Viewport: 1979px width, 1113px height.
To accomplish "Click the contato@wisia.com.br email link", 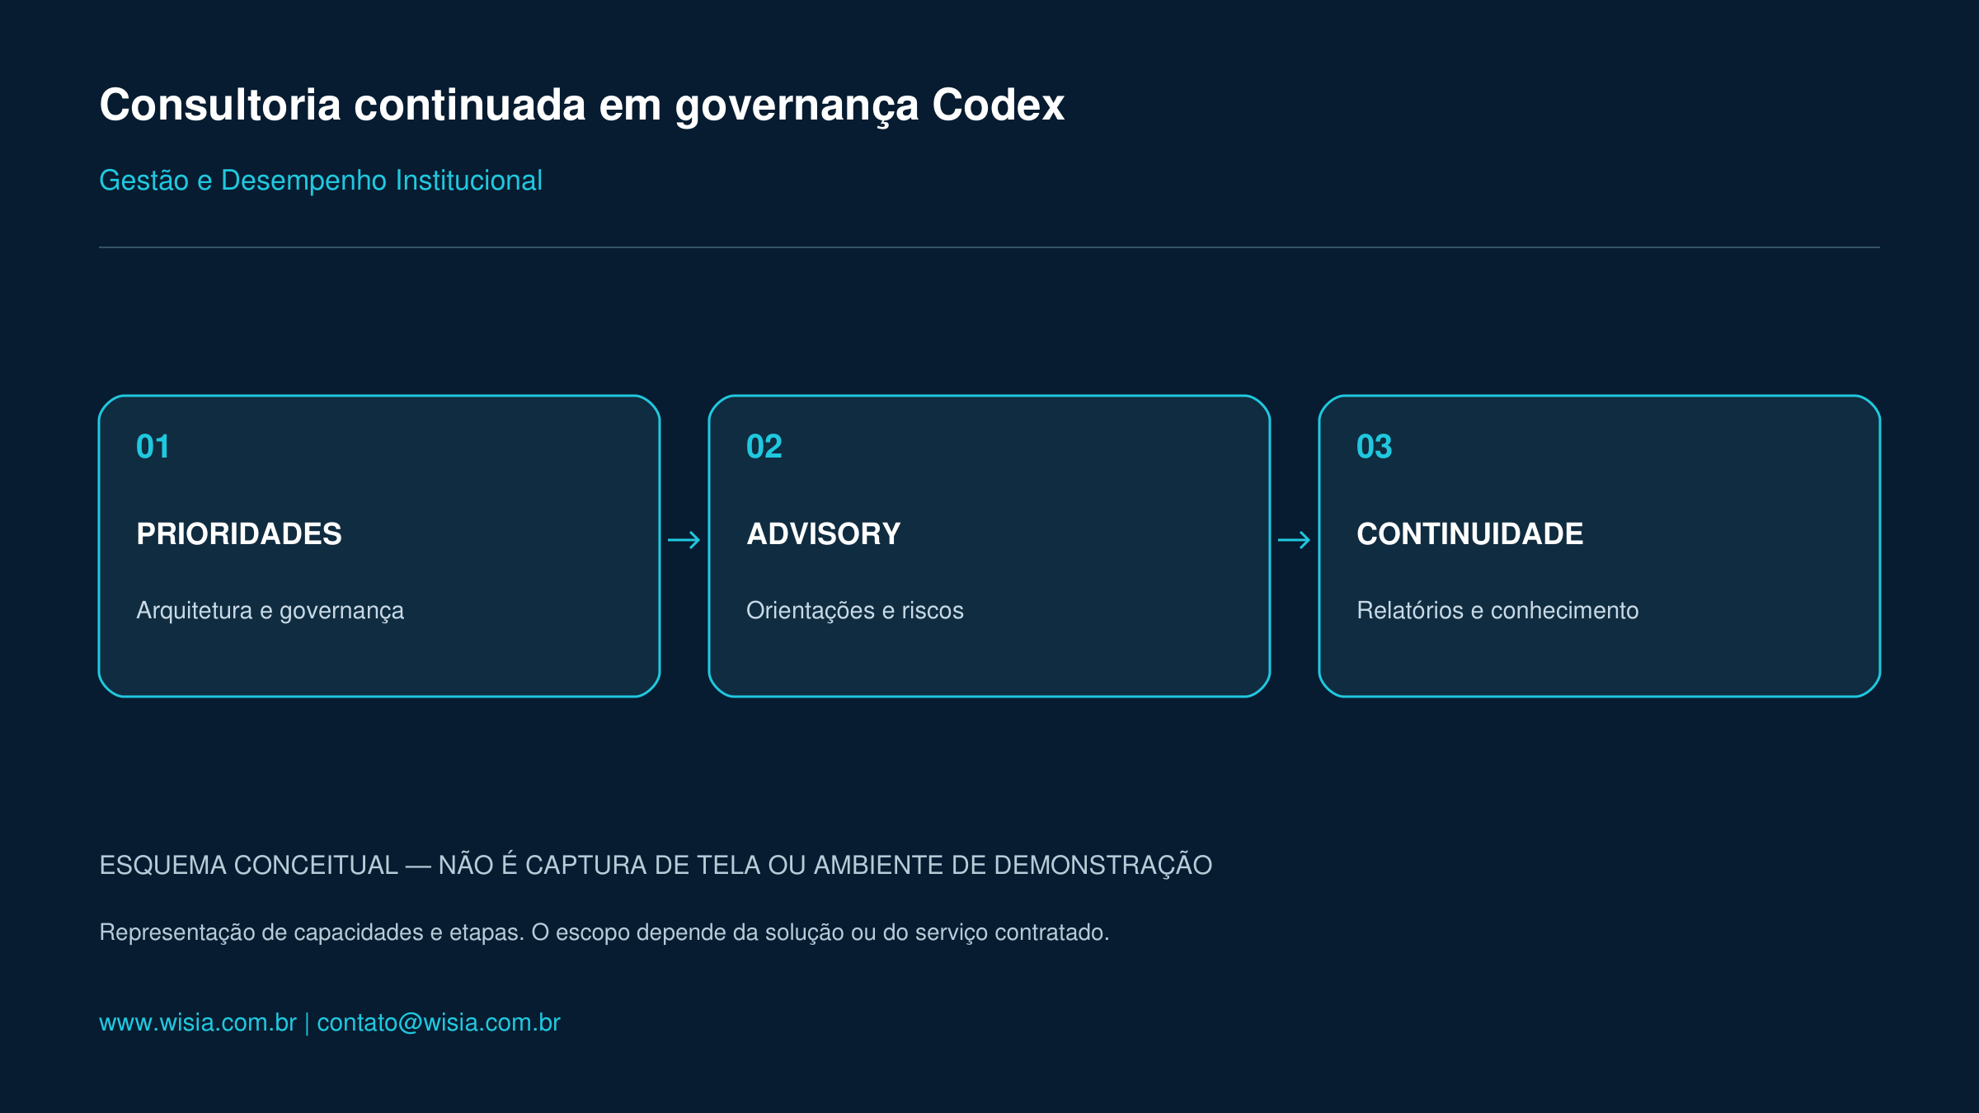I will point(439,1022).
